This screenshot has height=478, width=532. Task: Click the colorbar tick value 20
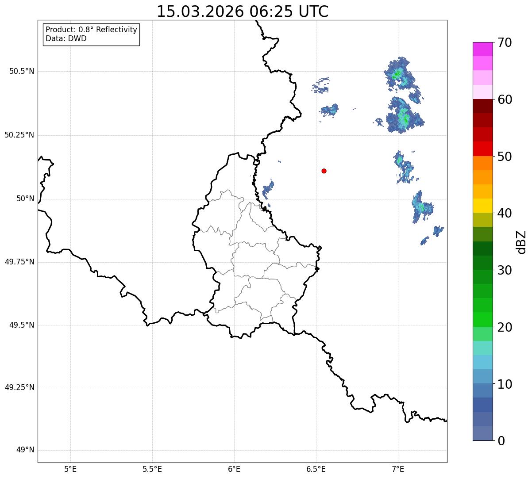(505, 327)
